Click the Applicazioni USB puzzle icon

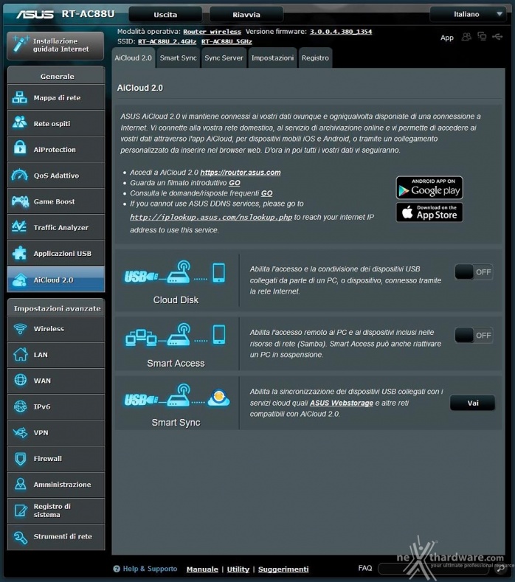point(20,253)
